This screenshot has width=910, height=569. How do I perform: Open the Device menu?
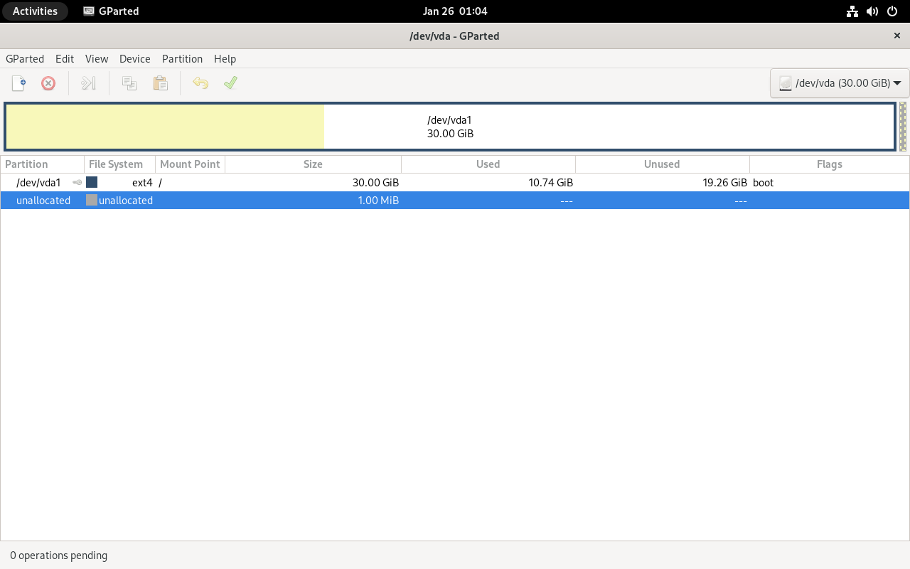[x=134, y=59]
